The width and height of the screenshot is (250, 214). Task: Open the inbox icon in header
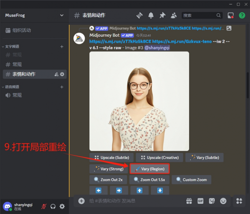tap(231, 15)
